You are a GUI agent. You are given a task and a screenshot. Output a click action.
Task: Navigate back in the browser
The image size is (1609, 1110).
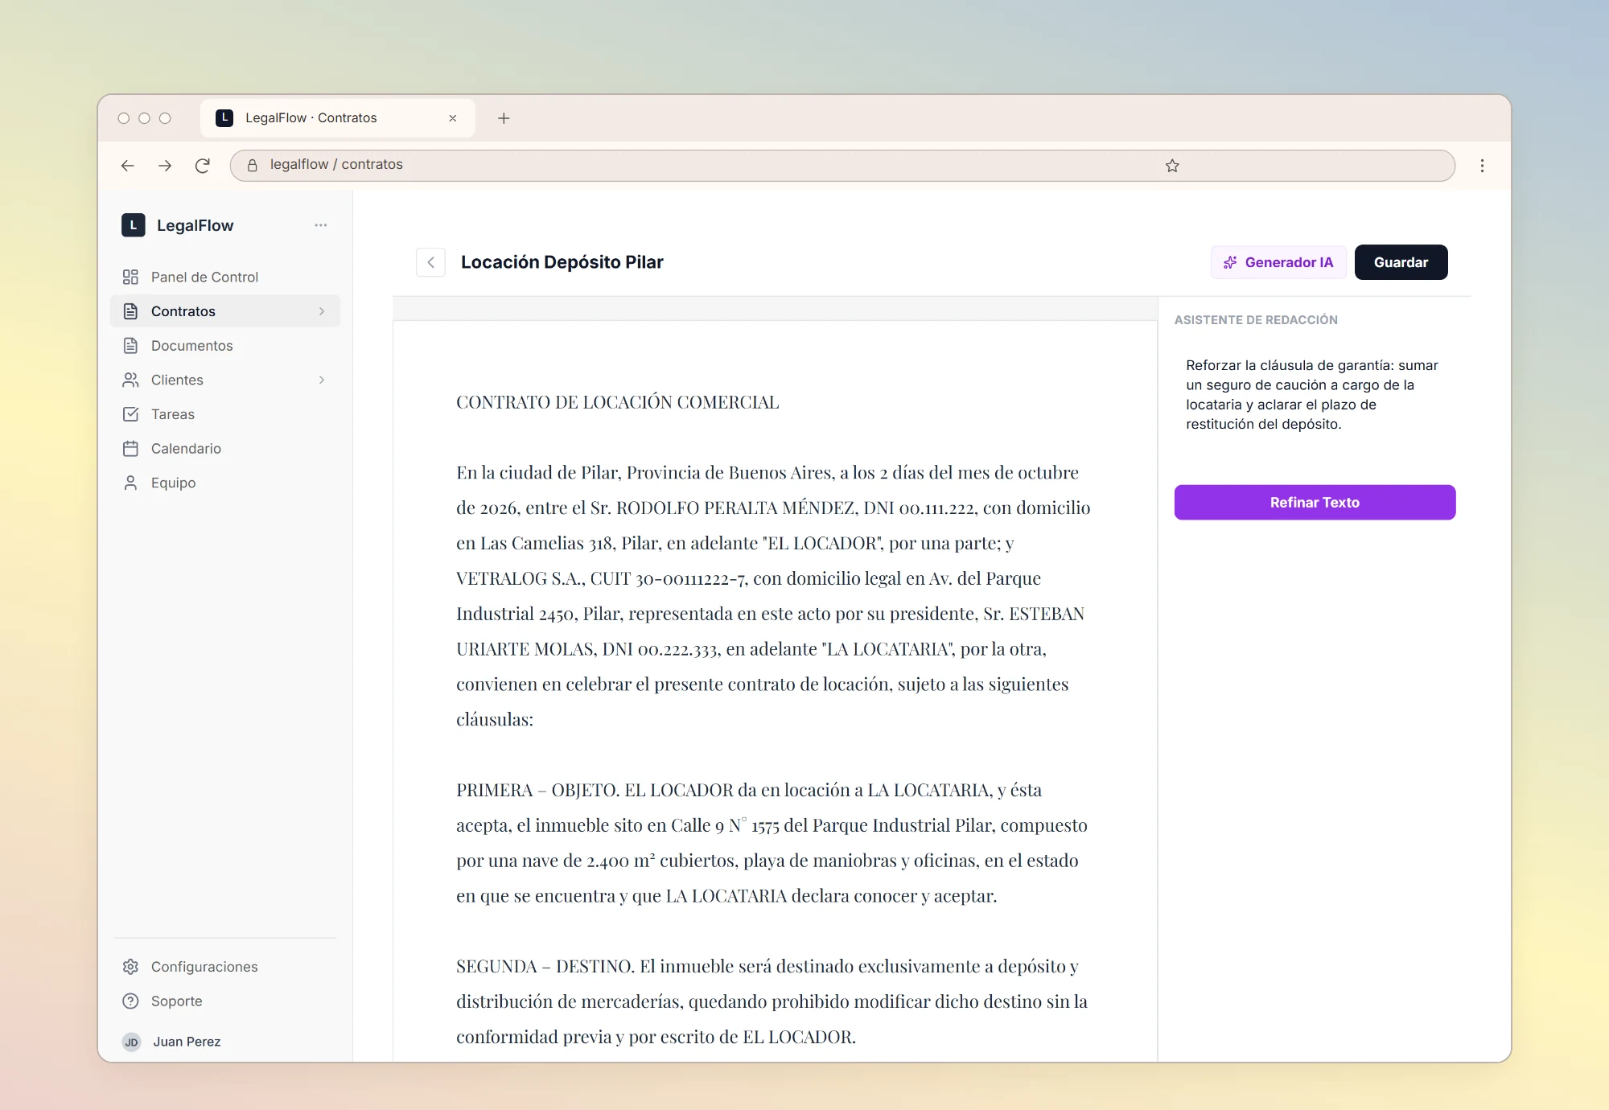click(x=127, y=166)
